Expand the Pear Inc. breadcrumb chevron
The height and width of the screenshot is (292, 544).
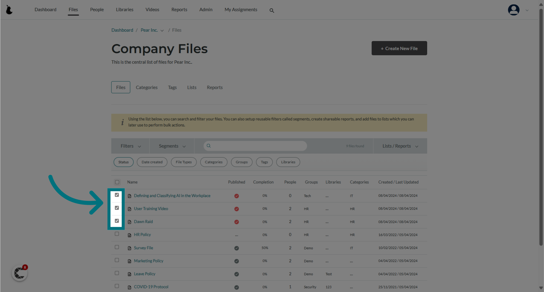(x=162, y=30)
